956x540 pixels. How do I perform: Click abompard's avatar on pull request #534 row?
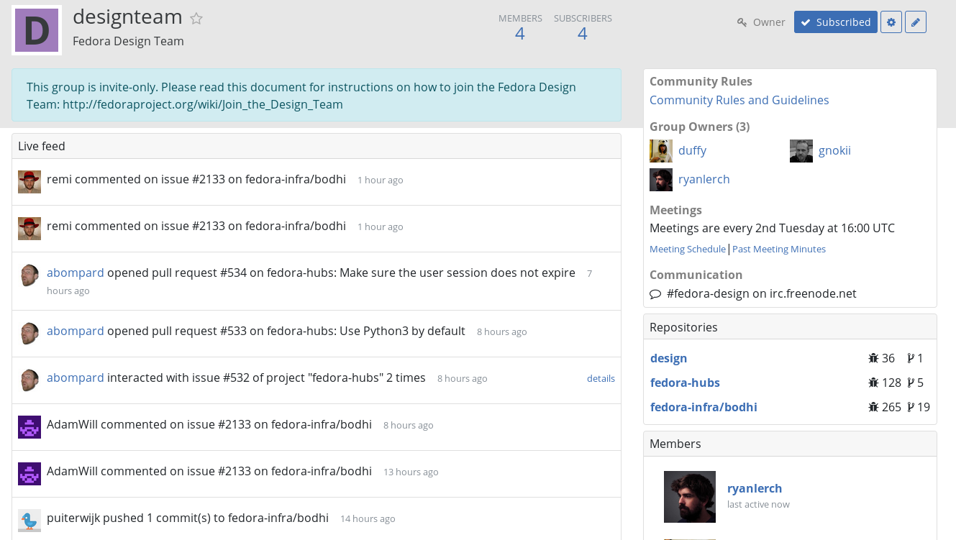point(29,275)
